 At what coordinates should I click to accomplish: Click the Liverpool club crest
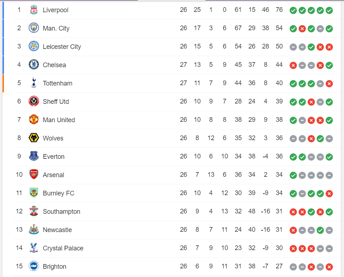click(x=34, y=10)
